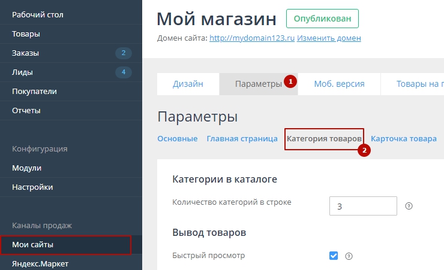Open Модули in the sidebar menu
The width and height of the screenshot is (444, 270).
[x=27, y=168]
